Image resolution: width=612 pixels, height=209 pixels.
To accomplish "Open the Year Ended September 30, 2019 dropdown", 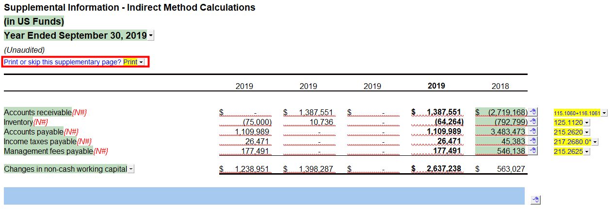I will click(x=151, y=36).
